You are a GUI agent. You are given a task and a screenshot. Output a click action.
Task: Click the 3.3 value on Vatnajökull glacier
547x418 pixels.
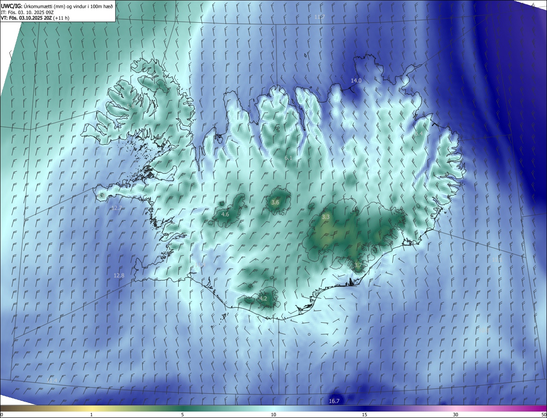pyautogui.click(x=326, y=217)
